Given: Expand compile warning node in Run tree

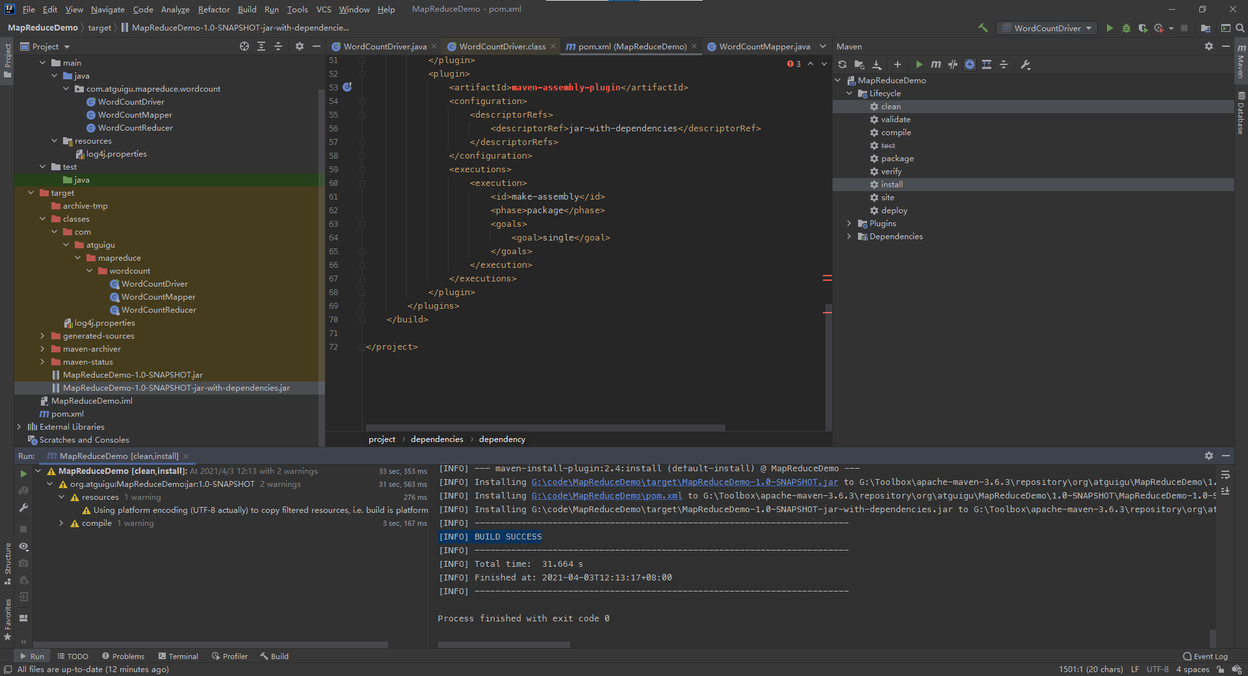Looking at the screenshot, I should 62,523.
